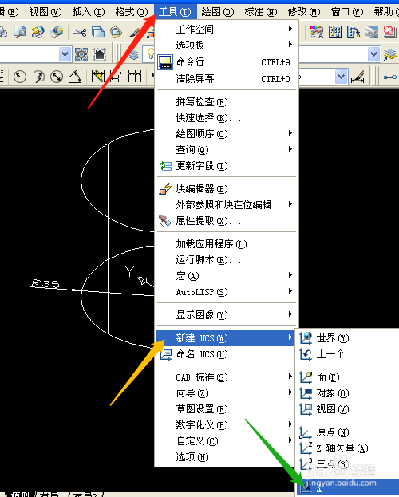The height and width of the screenshot is (497, 399).
Task: Expand the layer list dropdown arrow
Action: [374, 54]
